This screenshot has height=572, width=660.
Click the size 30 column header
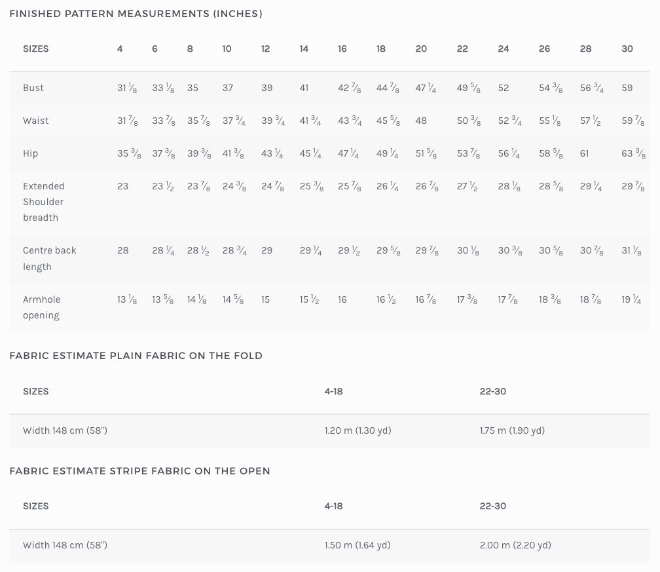(627, 49)
